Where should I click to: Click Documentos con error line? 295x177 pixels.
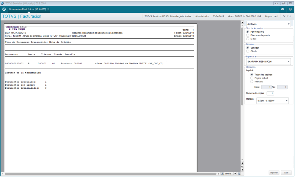click(26, 85)
